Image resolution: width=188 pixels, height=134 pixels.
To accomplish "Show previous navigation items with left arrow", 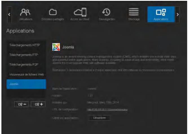I will (9, 14).
